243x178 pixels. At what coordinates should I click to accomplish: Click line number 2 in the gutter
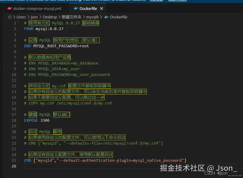tap(15, 29)
